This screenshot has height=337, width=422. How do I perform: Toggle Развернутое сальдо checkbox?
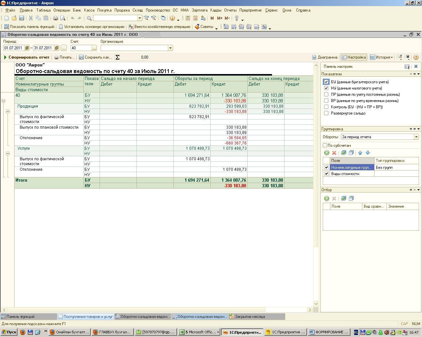coord(326,113)
